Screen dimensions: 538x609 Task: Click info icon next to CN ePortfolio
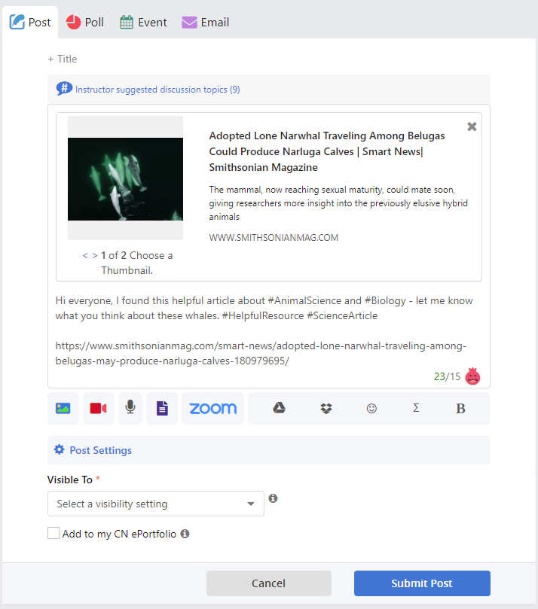[185, 534]
